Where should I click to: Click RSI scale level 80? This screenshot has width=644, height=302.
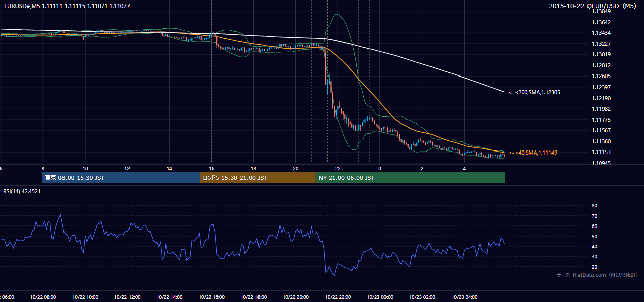[594, 206]
